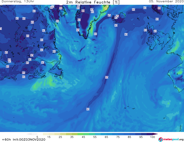Image resolution: width=184 pixels, height=142 pixels.
Task: Click the '90' label off Greenland's southeast coast
Action: (x=95, y=34)
